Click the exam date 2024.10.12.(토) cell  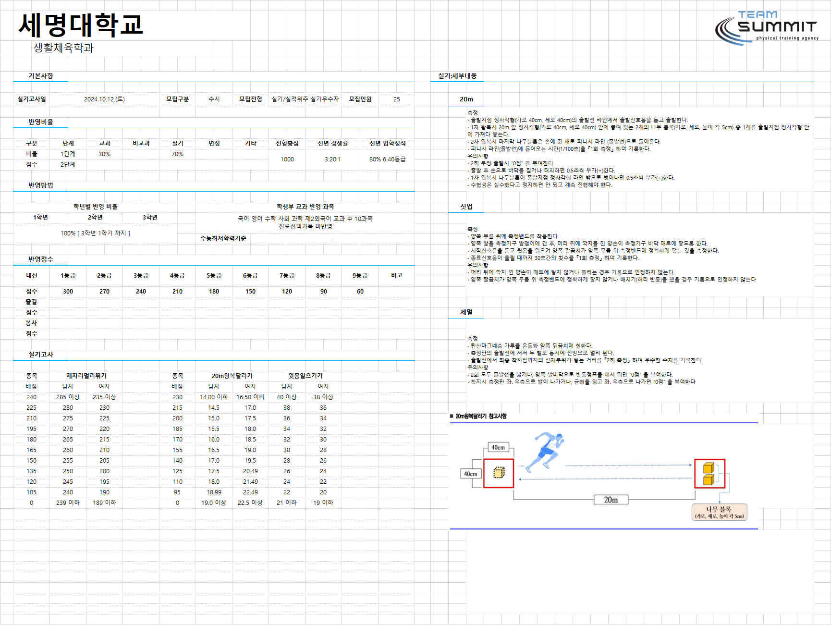pyautogui.click(x=104, y=99)
